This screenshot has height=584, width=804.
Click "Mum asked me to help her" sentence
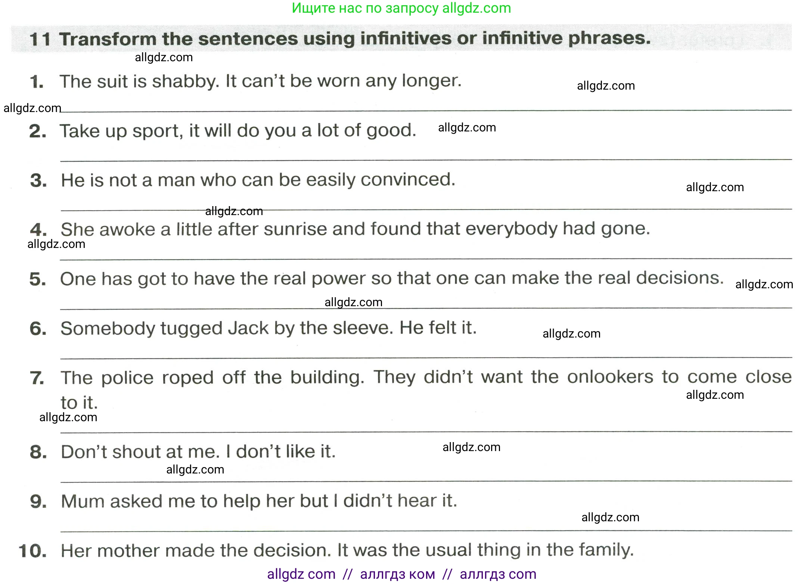259,501
